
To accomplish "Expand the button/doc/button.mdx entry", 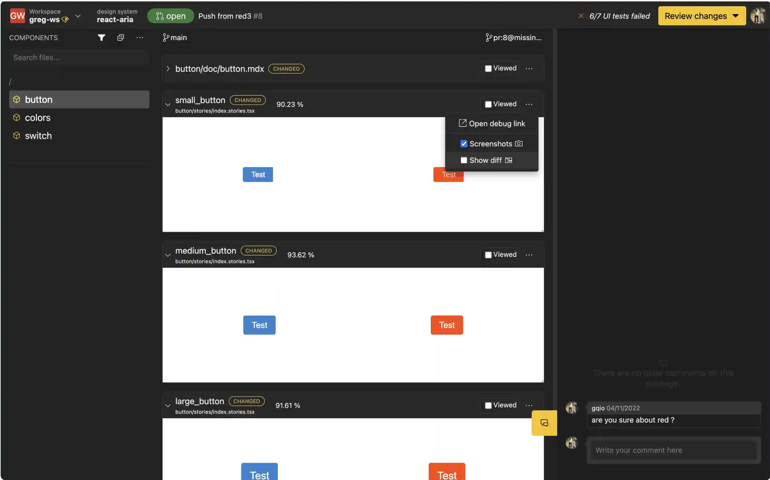I will [x=168, y=69].
